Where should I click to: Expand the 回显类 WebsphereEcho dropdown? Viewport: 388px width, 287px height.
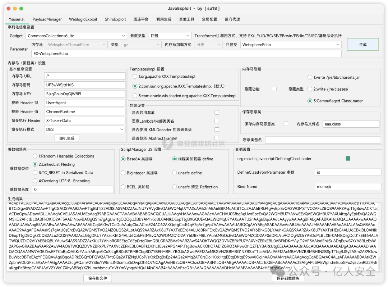pos(290,45)
